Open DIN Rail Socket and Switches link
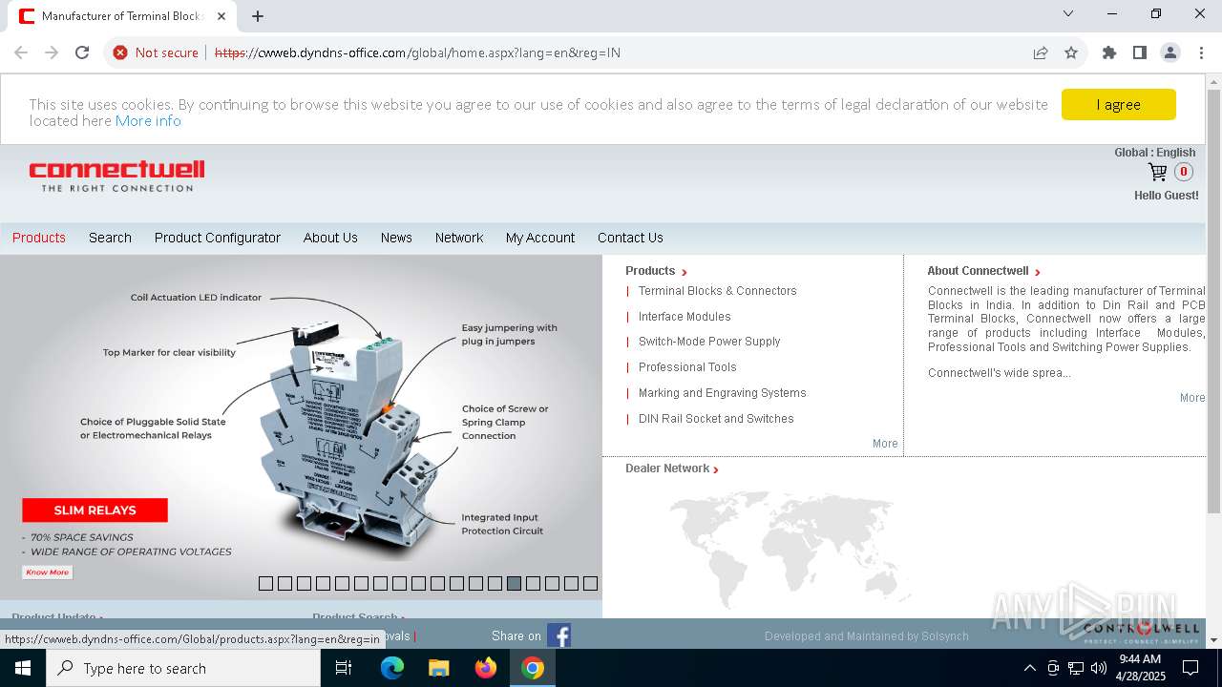The image size is (1222, 687). (716, 419)
